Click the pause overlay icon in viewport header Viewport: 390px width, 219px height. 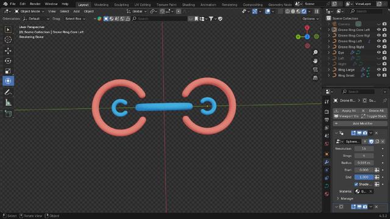coord(317,12)
